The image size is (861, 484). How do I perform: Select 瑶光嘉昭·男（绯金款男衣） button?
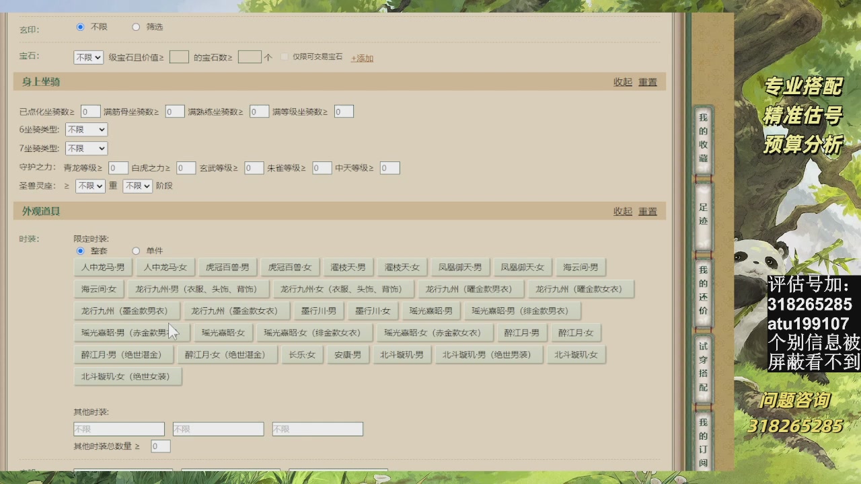click(x=523, y=311)
